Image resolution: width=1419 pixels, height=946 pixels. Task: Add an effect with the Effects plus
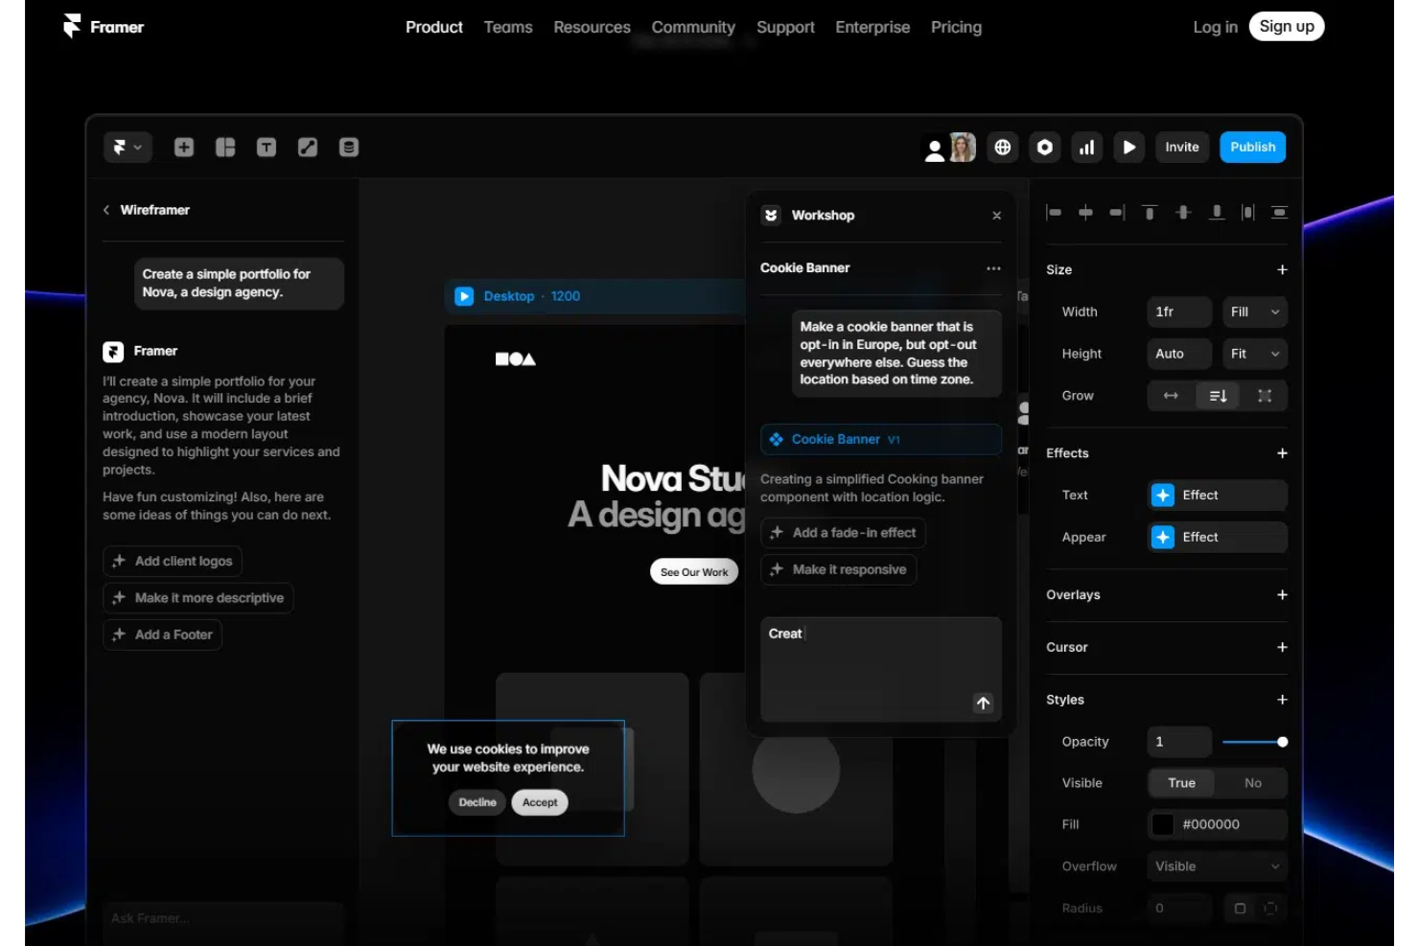1282,453
